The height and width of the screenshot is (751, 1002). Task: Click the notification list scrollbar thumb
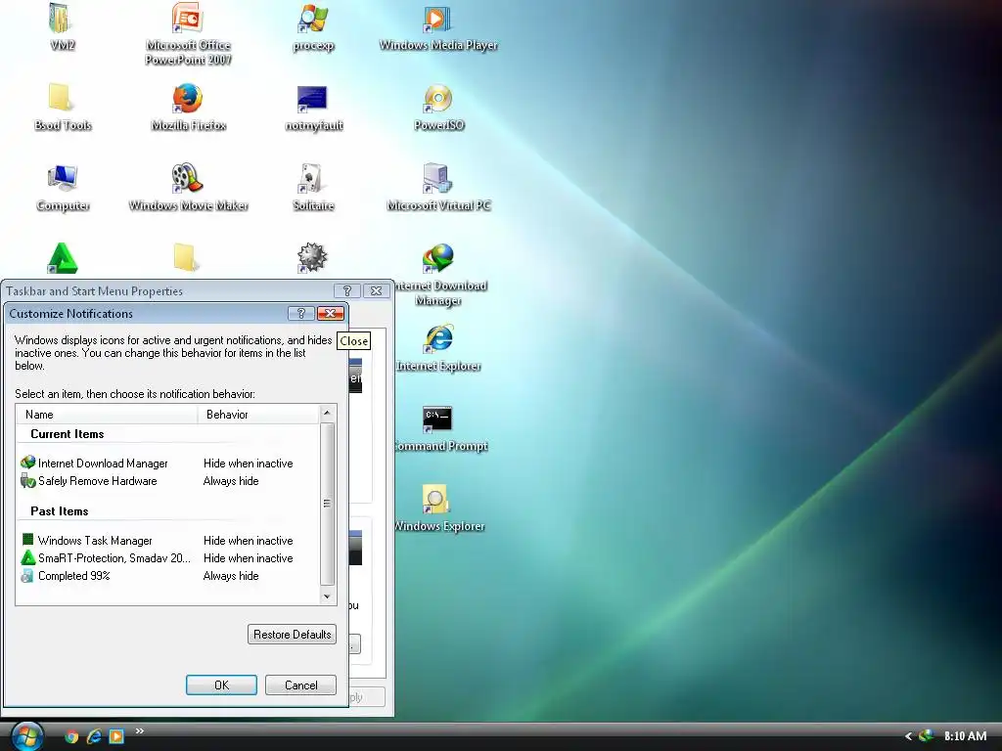pyautogui.click(x=327, y=504)
